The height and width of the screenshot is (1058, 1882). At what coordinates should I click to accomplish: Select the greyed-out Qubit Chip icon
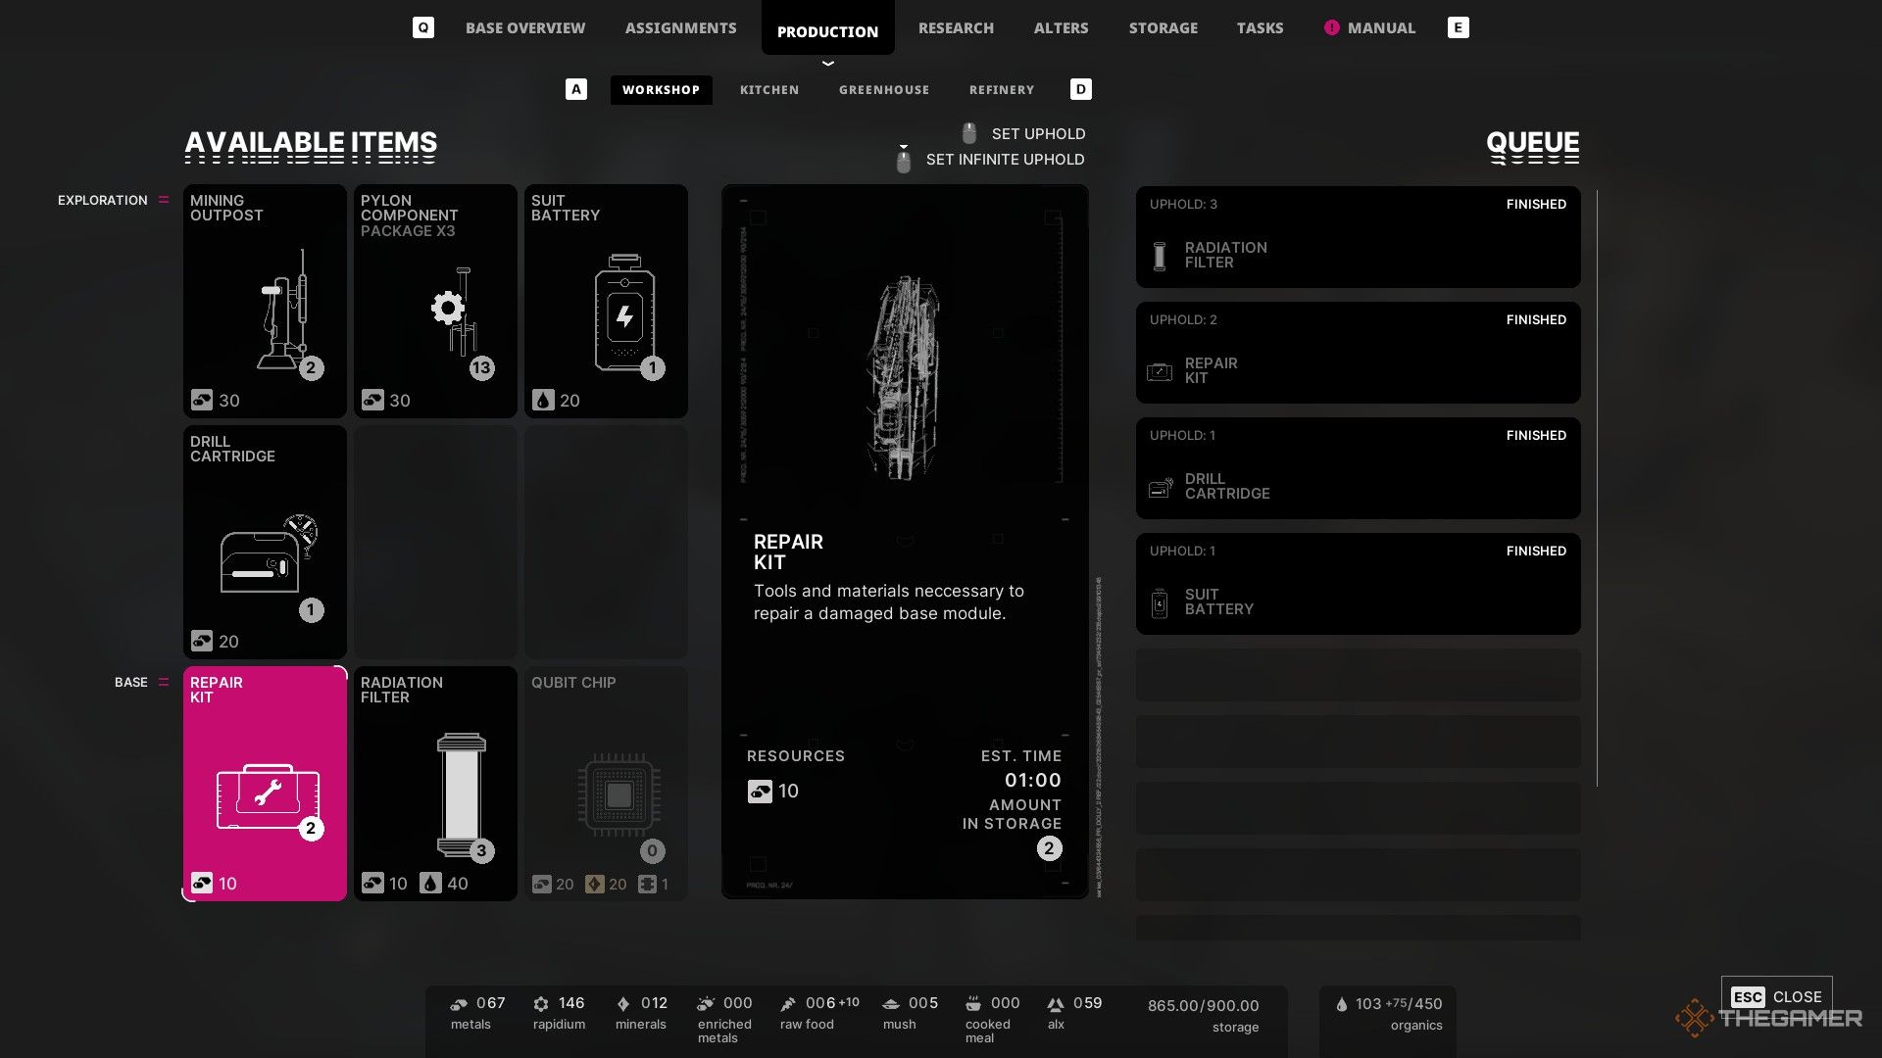coord(619,794)
